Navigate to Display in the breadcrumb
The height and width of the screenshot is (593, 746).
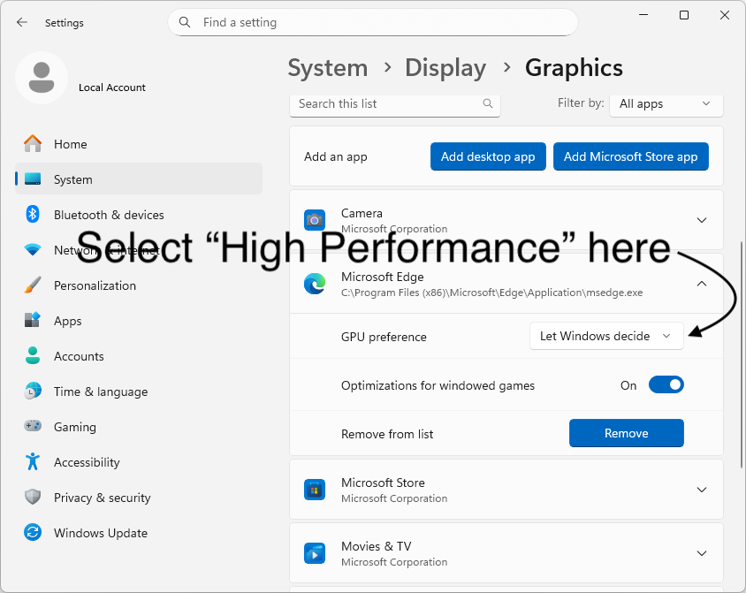(x=445, y=67)
